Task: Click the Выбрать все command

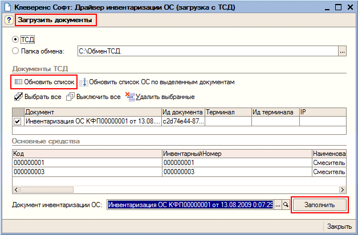Action: (38, 97)
